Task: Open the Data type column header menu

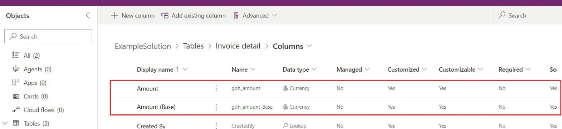Action: point(314,69)
